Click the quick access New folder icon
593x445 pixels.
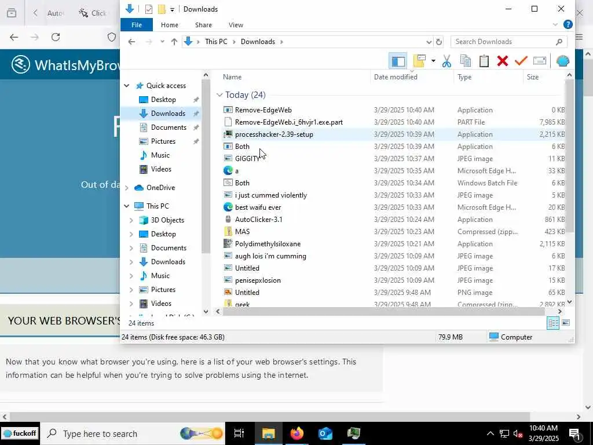(162, 9)
